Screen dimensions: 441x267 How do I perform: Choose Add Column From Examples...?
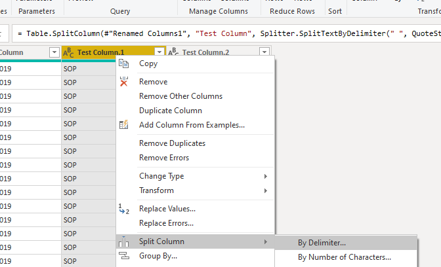195,125
